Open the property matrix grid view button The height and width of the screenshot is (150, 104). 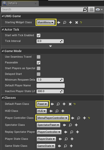point(91,9)
